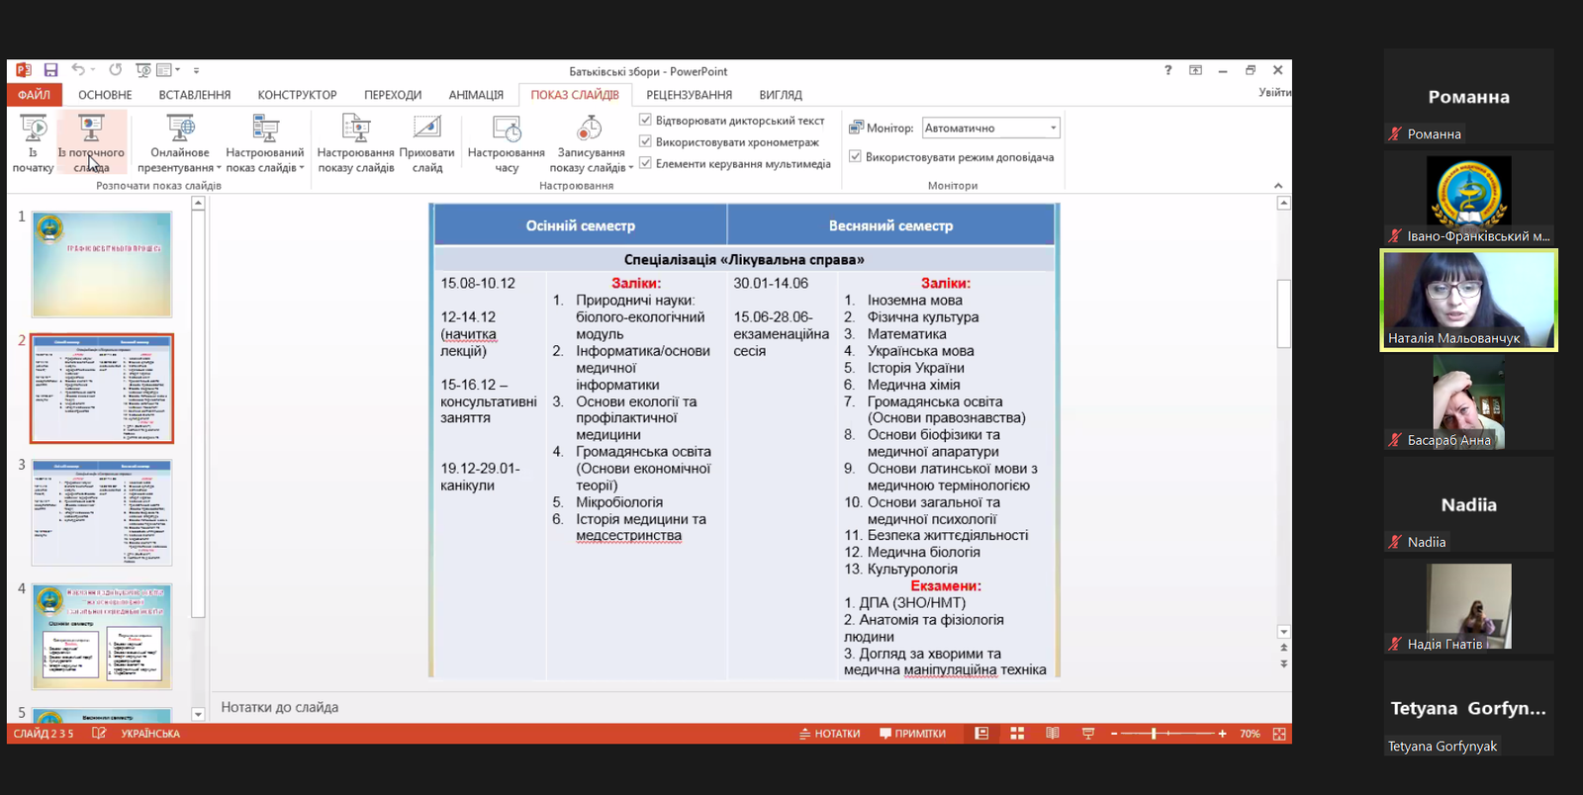Screen dimensions: 1583x795
Task: Open Set Up Slide Show settings
Action: 355,142
